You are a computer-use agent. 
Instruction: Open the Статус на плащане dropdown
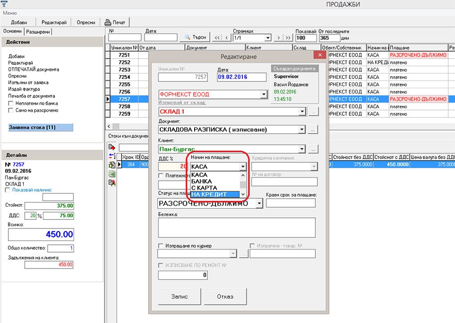tap(259, 204)
